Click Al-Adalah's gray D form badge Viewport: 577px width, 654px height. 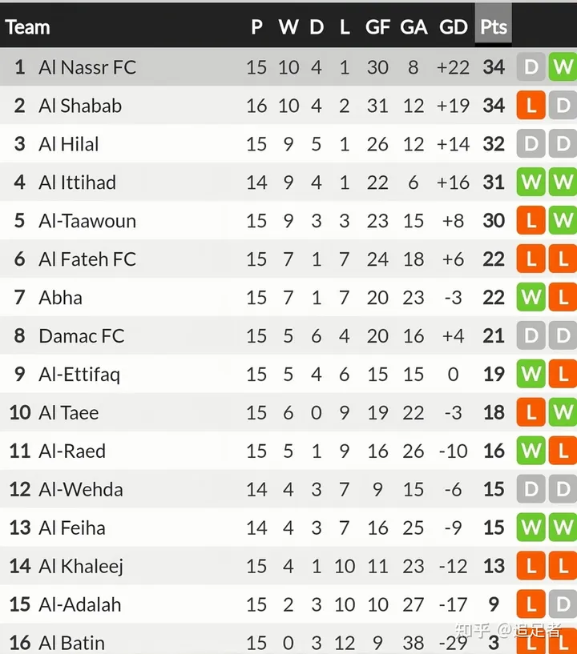pos(563,605)
